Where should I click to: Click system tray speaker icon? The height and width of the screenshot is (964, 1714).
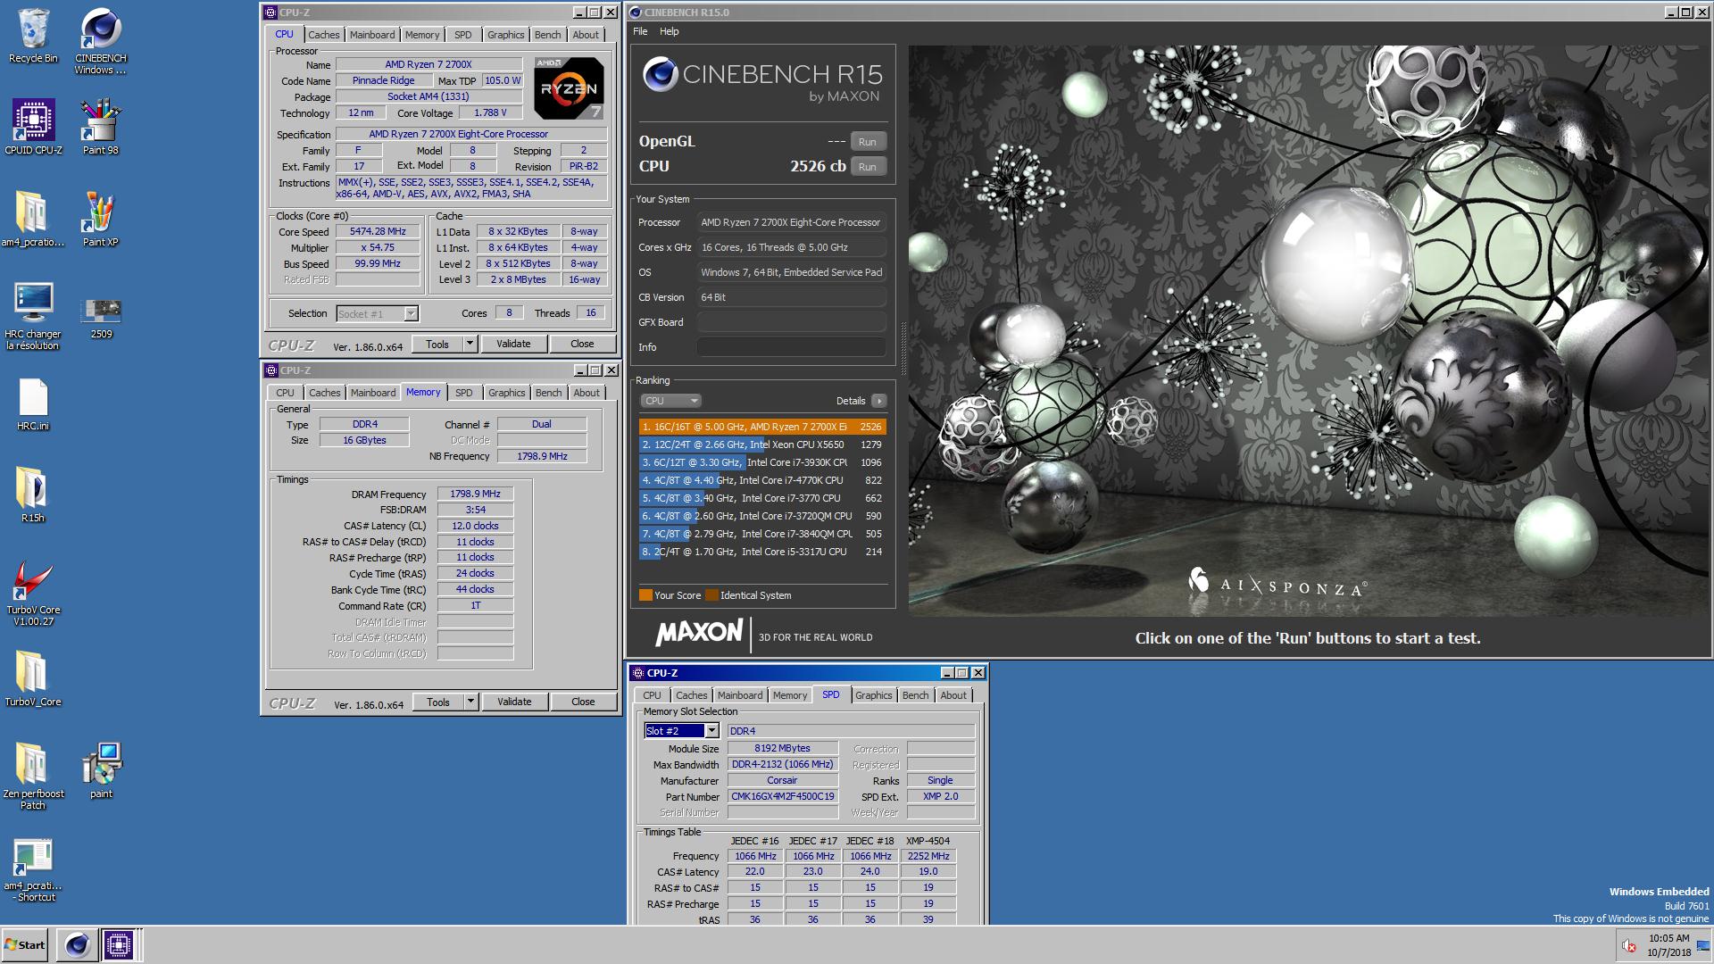pos(1629,946)
